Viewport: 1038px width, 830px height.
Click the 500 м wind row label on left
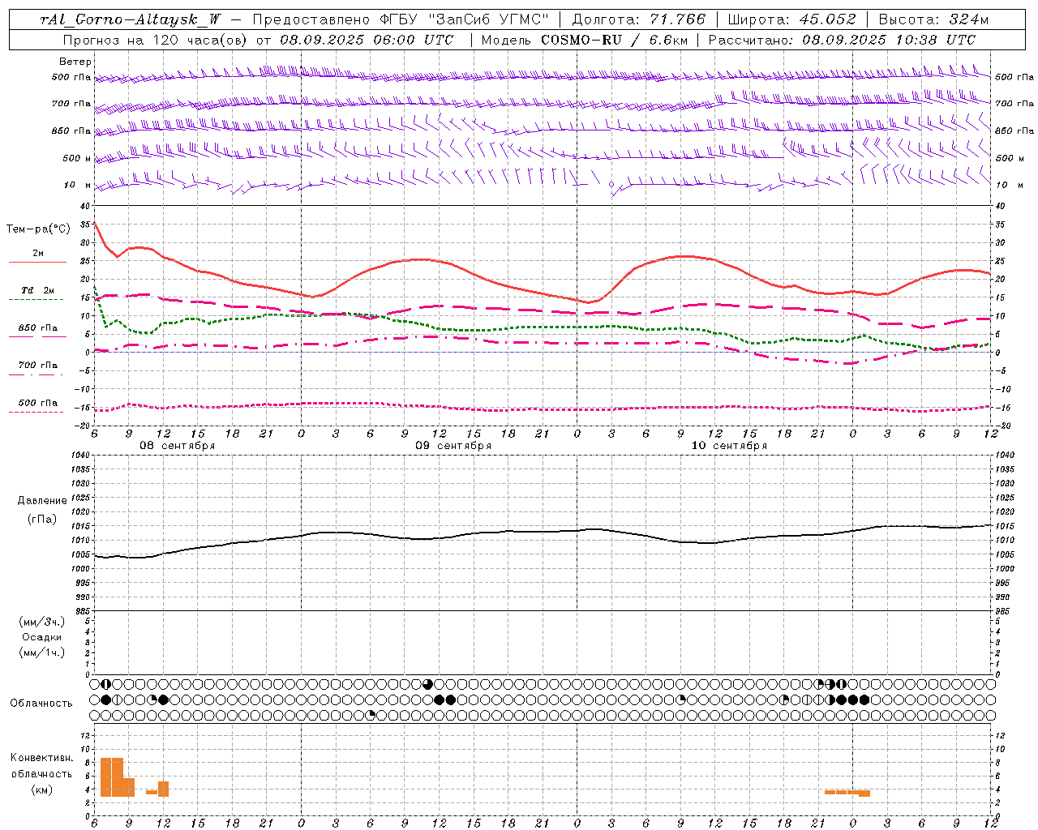point(78,158)
